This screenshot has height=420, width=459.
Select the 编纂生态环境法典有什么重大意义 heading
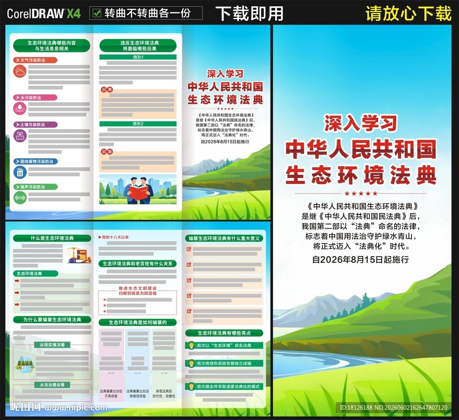click(224, 238)
